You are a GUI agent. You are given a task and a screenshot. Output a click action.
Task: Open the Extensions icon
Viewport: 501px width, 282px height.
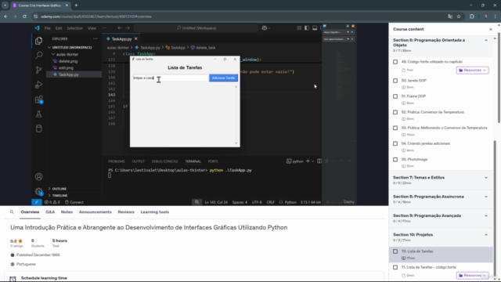pos(38,99)
